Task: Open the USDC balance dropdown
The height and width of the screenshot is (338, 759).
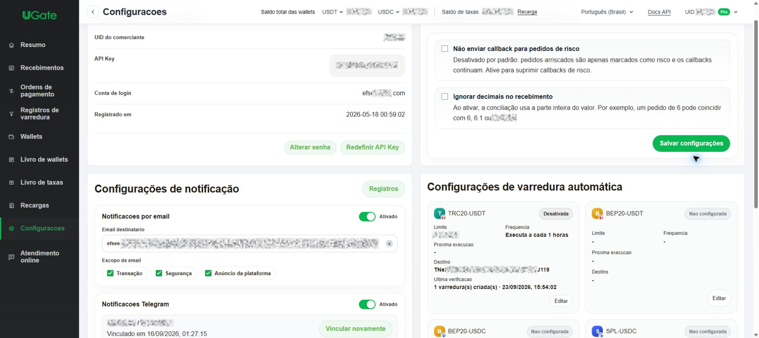Action: pos(388,12)
